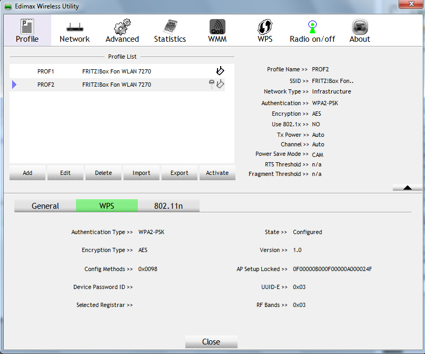
Task: Click the Device Password ID label
Action: pos(103,287)
